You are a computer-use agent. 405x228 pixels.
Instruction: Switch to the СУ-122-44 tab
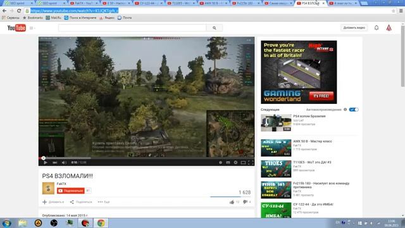tap(149, 3)
